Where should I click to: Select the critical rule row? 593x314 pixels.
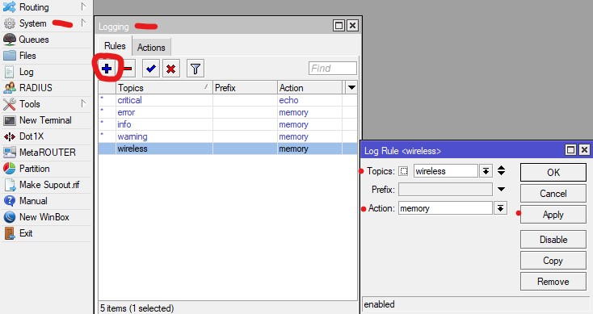228,100
